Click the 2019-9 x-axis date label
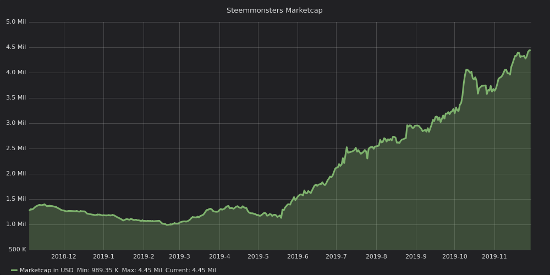Screen dimensions: 550x275 point(416,256)
